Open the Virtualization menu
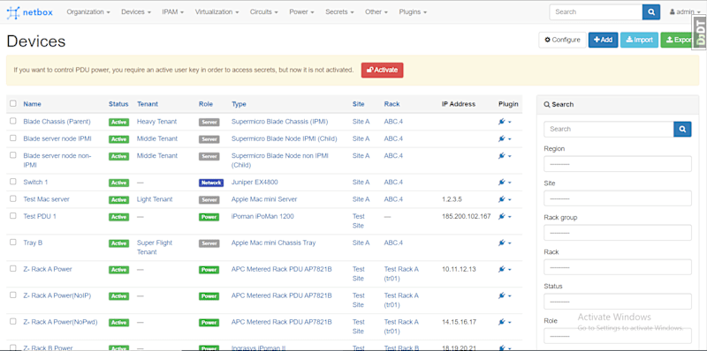 click(217, 12)
